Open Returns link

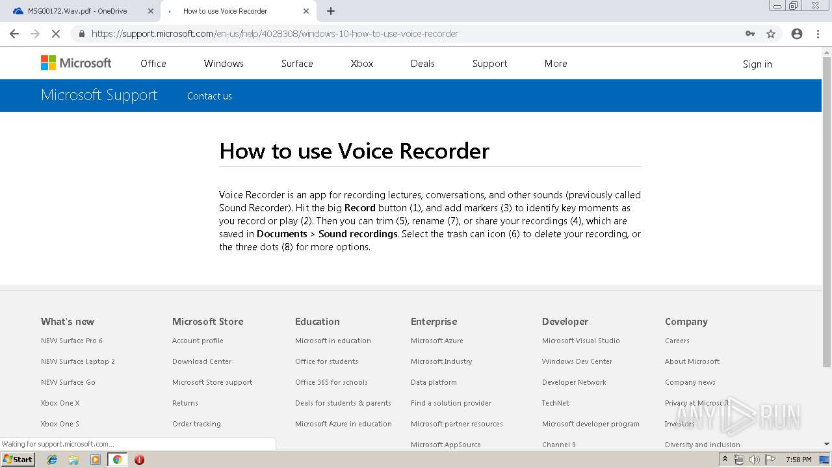(185, 403)
